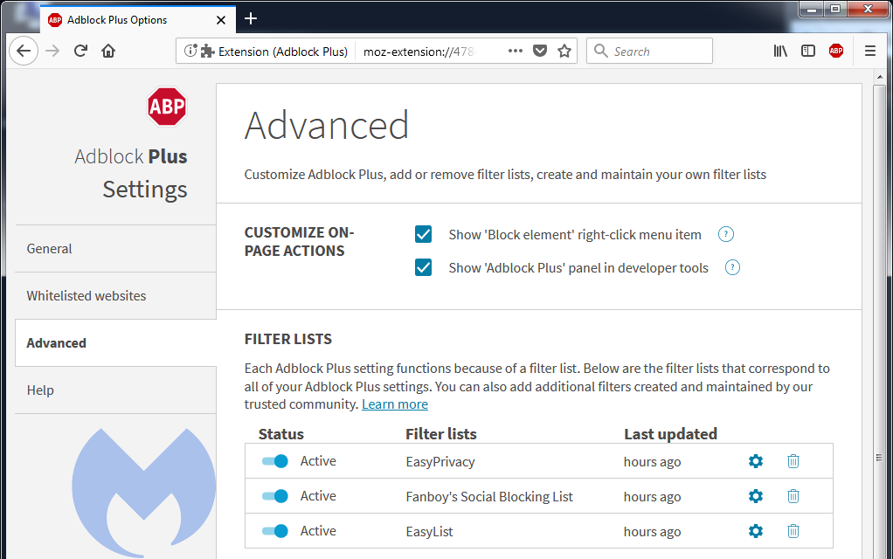Open the Firefox home page icon
The height and width of the screenshot is (559, 893).
(x=108, y=52)
